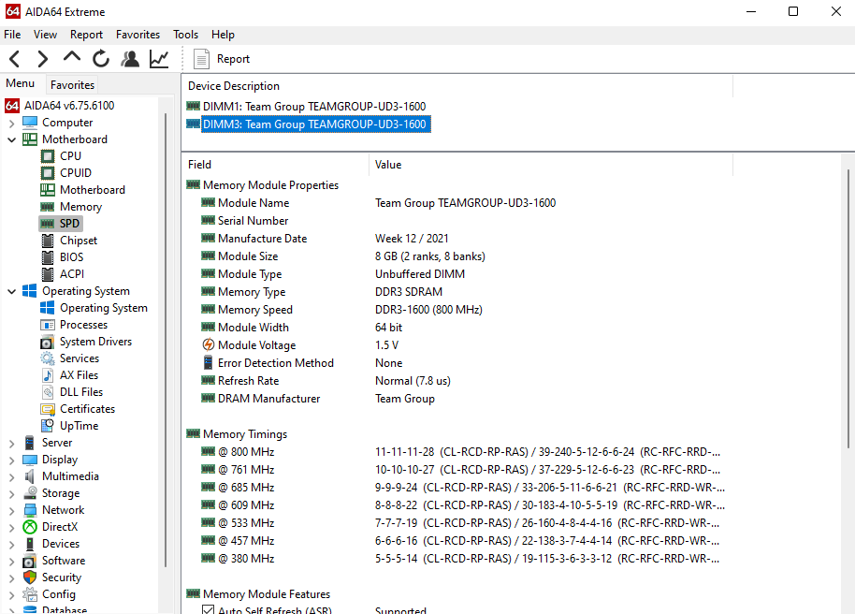This screenshot has height=614, width=855.
Task: Select the Memory item in sidebar
Action: click(x=80, y=207)
